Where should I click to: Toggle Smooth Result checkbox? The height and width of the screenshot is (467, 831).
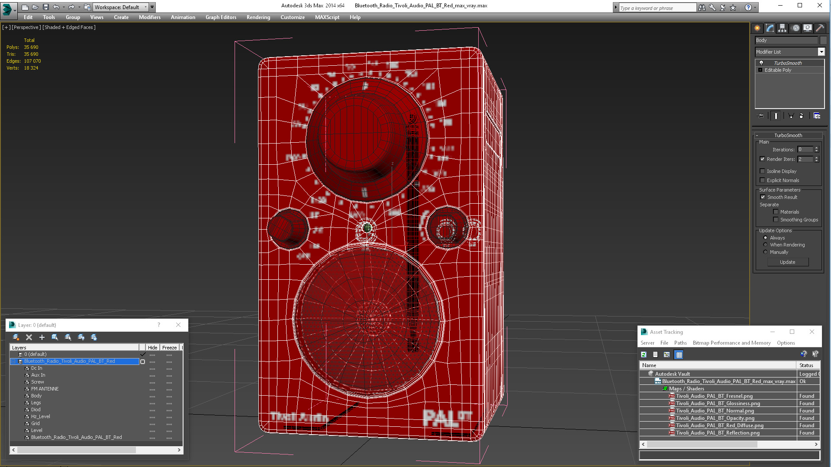pos(763,197)
